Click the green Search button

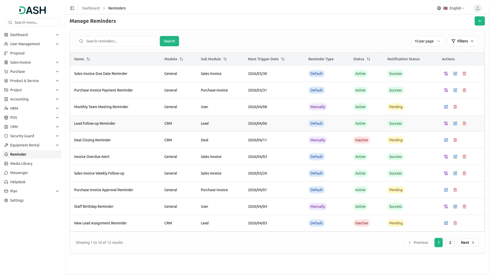(169, 41)
